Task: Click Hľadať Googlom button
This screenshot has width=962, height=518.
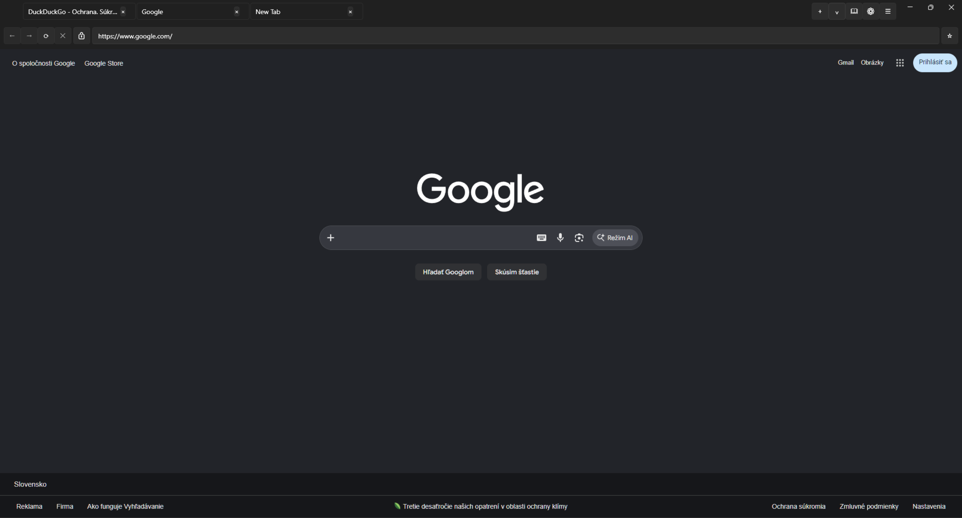Action: click(448, 272)
